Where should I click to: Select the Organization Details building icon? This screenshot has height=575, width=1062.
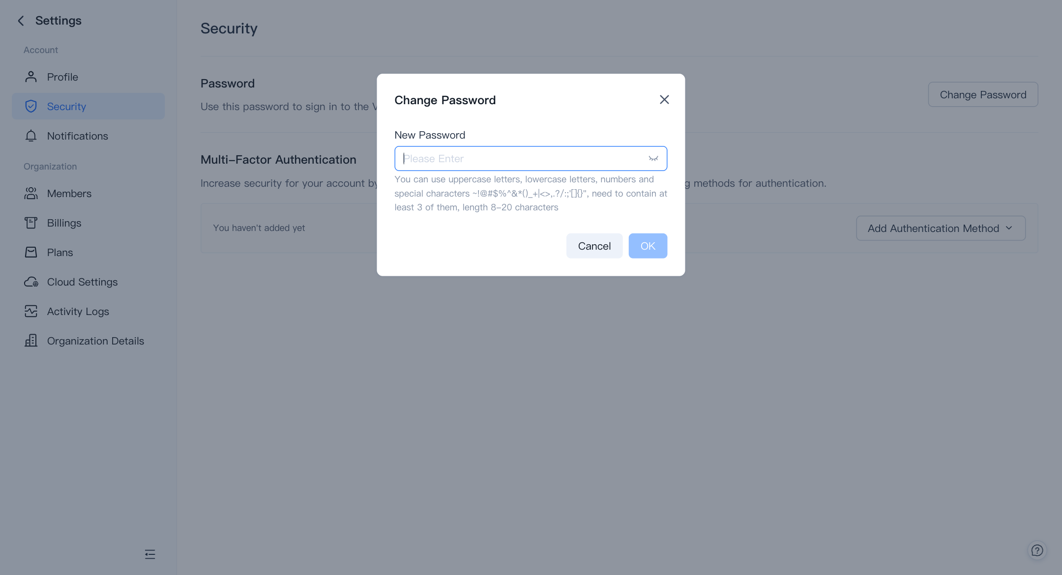30,341
